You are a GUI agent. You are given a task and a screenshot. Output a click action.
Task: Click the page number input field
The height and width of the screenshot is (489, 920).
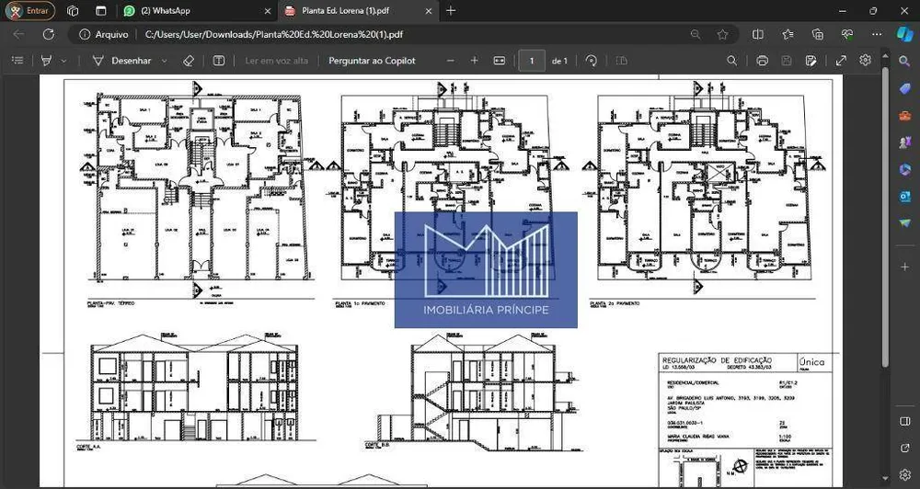pyautogui.click(x=532, y=61)
